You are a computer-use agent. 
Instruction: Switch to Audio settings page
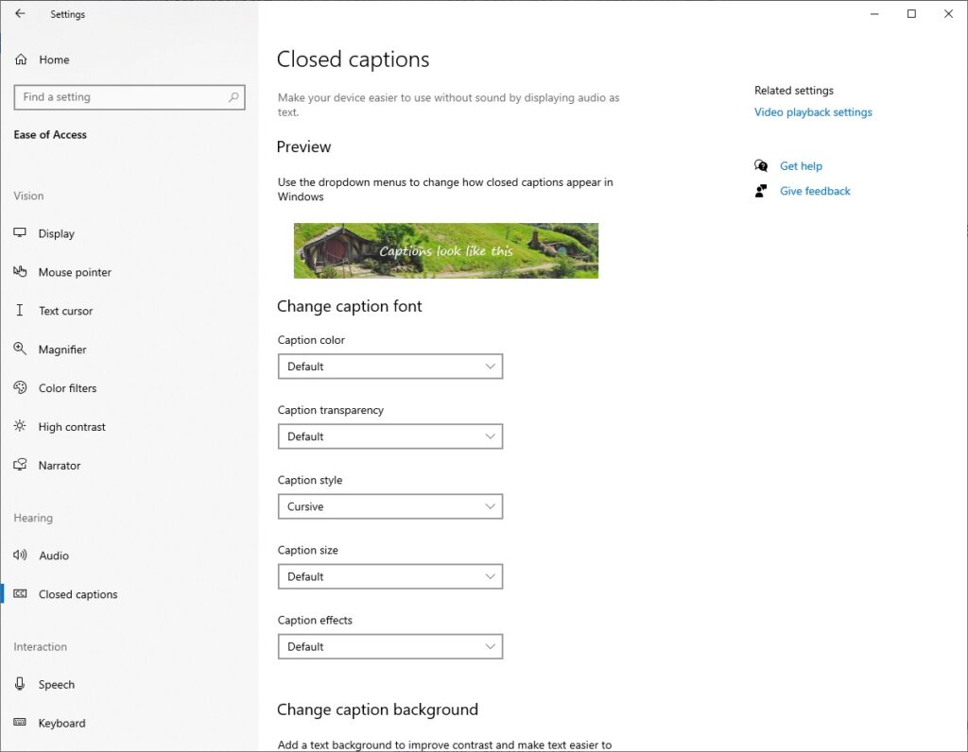[54, 555]
